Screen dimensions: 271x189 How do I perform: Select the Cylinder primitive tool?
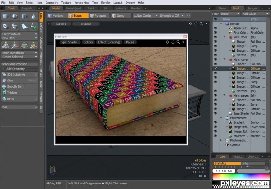[x=24, y=17]
